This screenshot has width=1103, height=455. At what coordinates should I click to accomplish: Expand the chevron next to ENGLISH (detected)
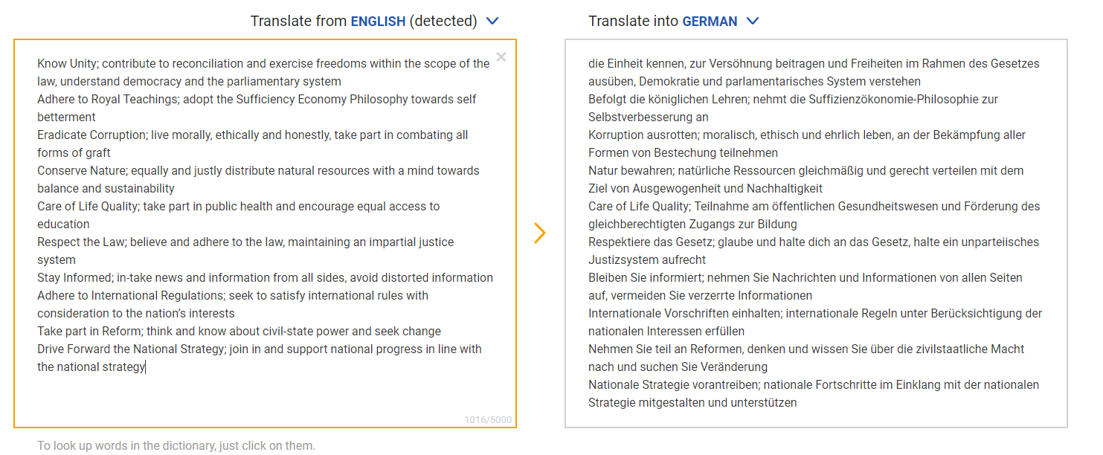pos(492,22)
